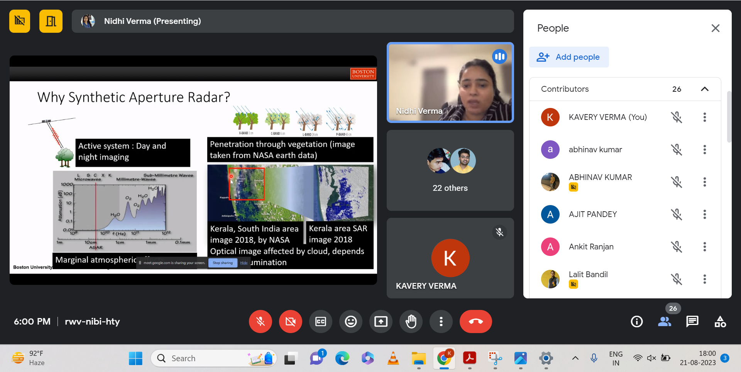Click Add people button

click(x=568, y=57)
